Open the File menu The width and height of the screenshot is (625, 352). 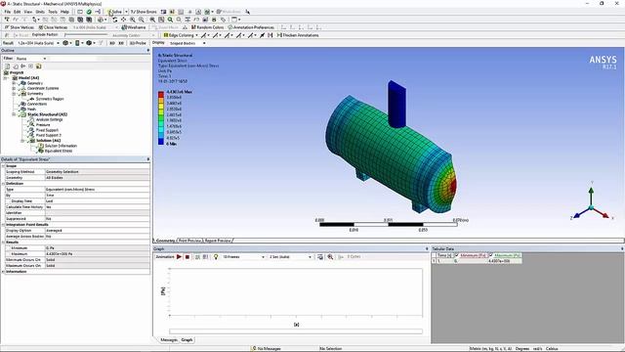(x=7, y=12)
